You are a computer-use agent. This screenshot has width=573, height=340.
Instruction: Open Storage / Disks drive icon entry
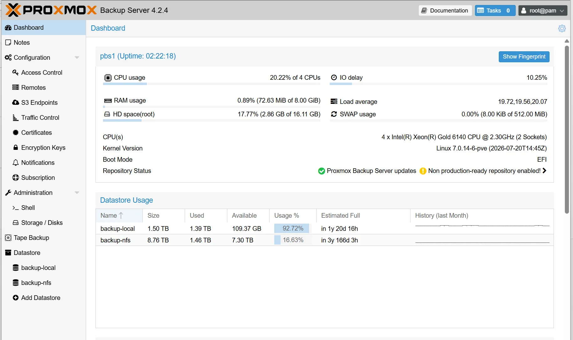(x=44, y=223)
